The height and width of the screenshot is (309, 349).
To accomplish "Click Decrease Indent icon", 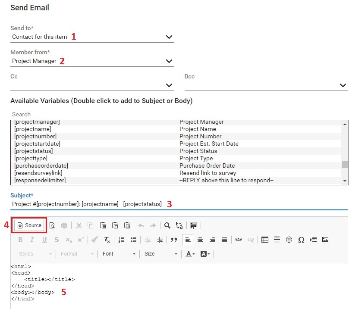I will pos(148,240).
